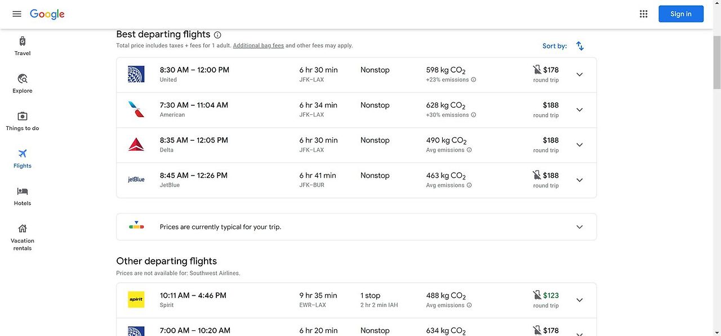This screenshot has height=336, width=721.
Task: Click info icon next to Best departing flights
Action: (x=218, y=35)
